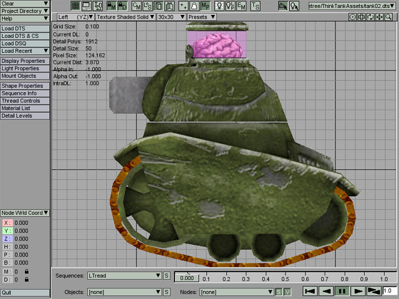Open the Help dropdown menu
This screenshot has width=399, height=299.
tap(25, 18)
